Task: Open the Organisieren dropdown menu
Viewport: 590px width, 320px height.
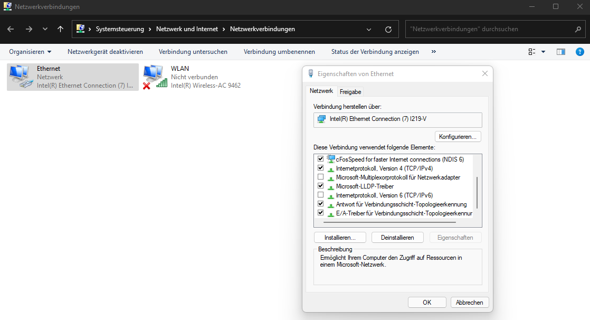Action: pyautogui.click(x=30, y=52)
